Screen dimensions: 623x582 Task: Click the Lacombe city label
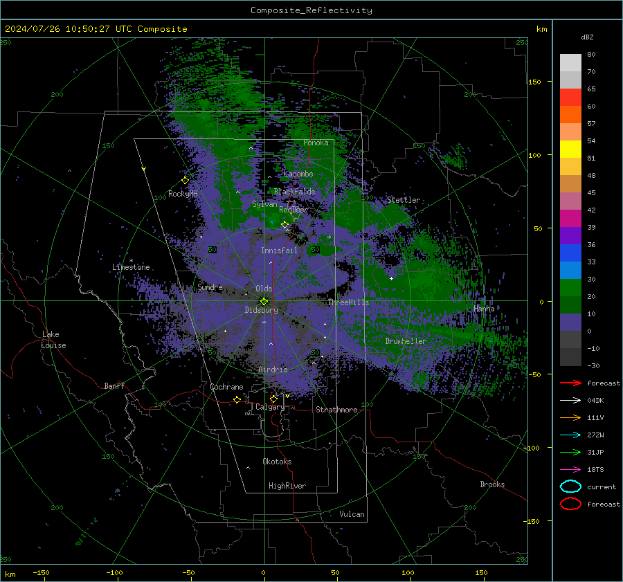coord(298,174)
